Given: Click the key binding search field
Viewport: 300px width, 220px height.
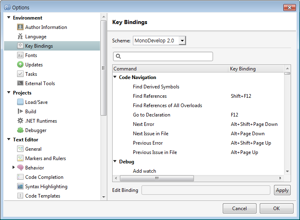Looking at the screenshot, I should coord(163,56).
